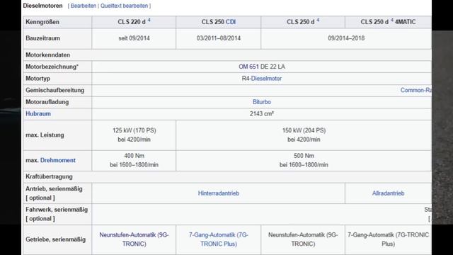Select the '150 kW (204 PS)' value
The width and height of the screenshot is (453, 255).
(304, 130)
